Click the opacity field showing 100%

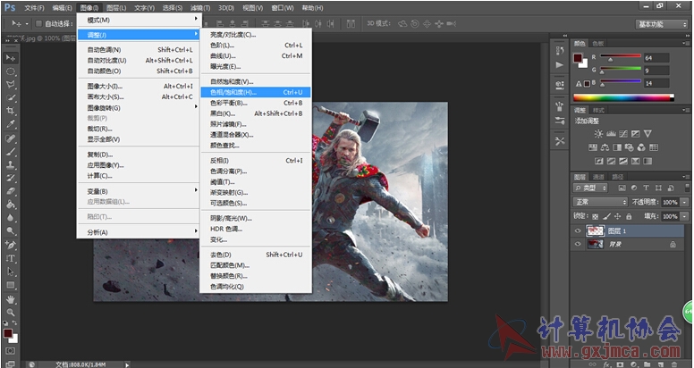(670, 202)
